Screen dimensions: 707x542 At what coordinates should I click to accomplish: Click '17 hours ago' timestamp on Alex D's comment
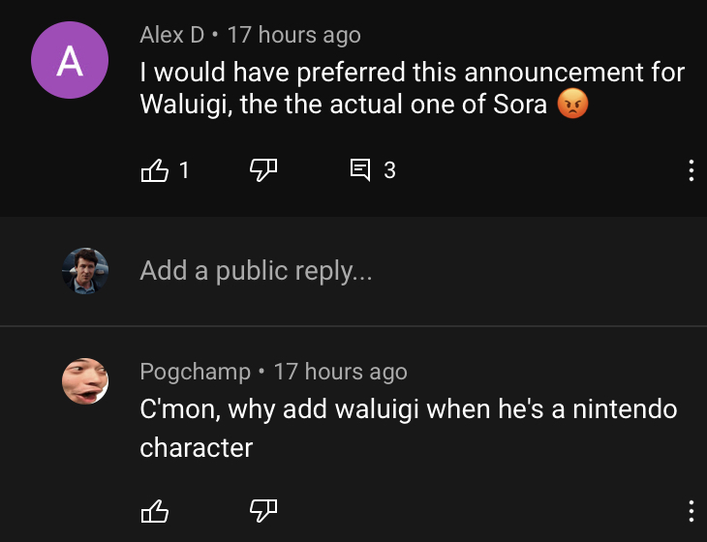(294, 35)
